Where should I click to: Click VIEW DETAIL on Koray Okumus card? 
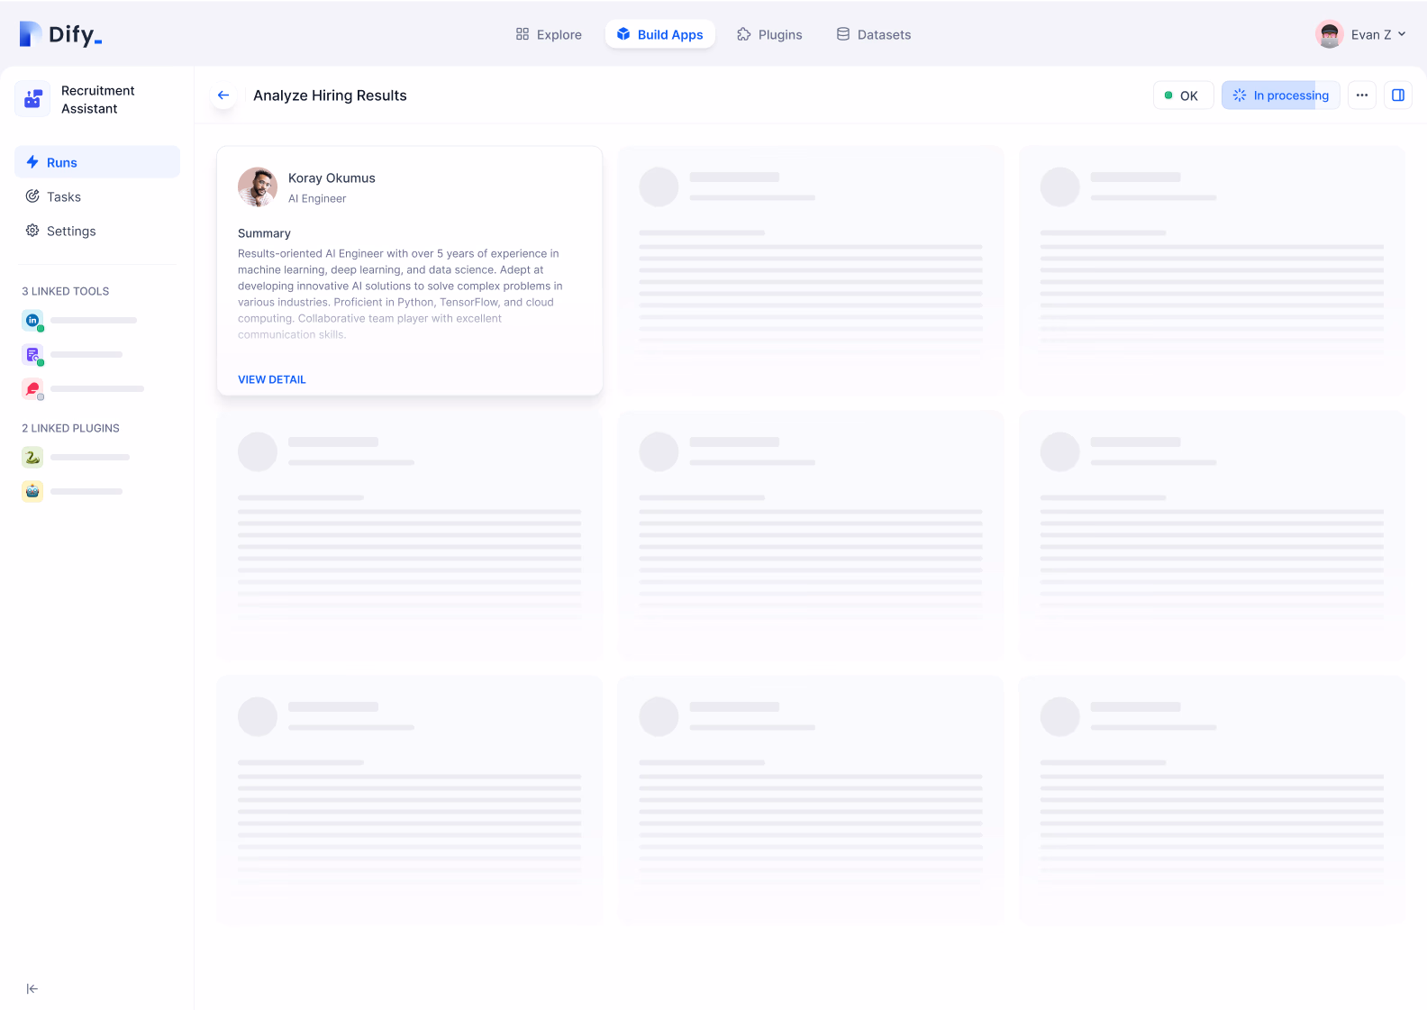click(272, 379)
